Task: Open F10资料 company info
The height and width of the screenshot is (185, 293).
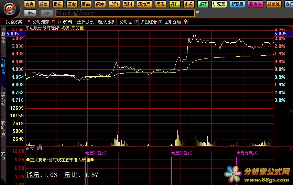Action: point(65,22)
